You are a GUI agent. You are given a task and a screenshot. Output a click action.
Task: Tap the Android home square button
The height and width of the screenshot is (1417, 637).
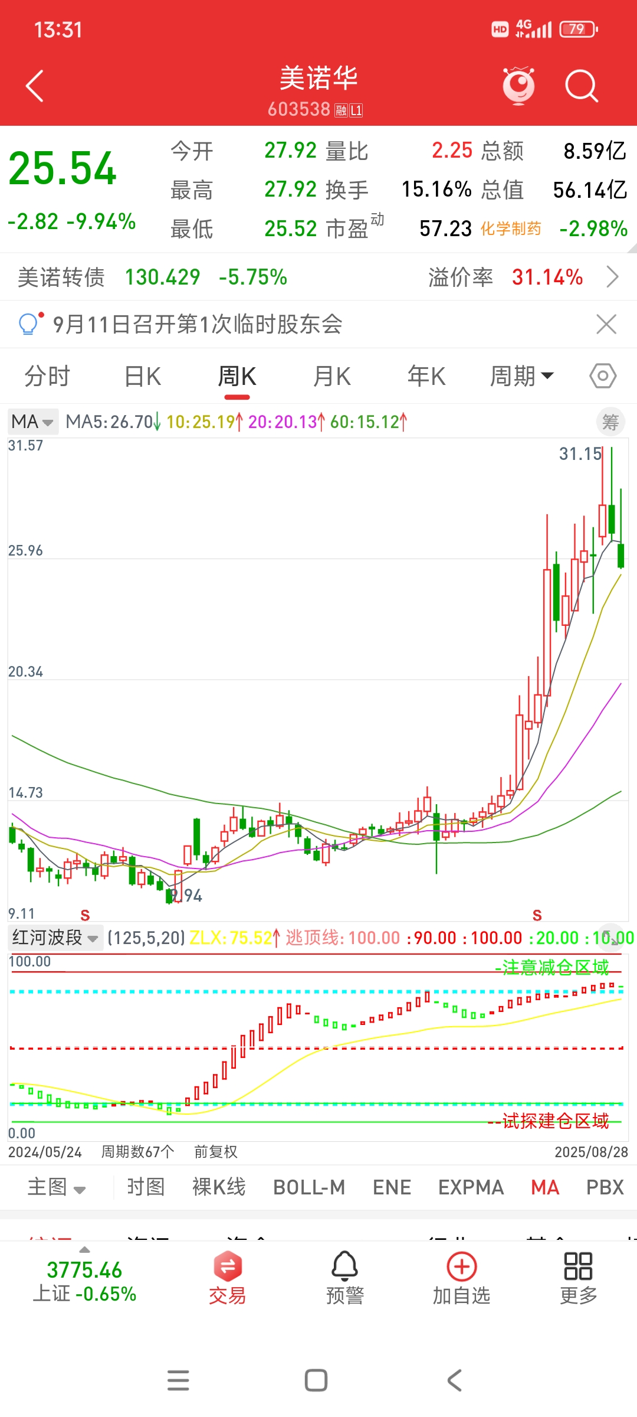(316, 1380)
